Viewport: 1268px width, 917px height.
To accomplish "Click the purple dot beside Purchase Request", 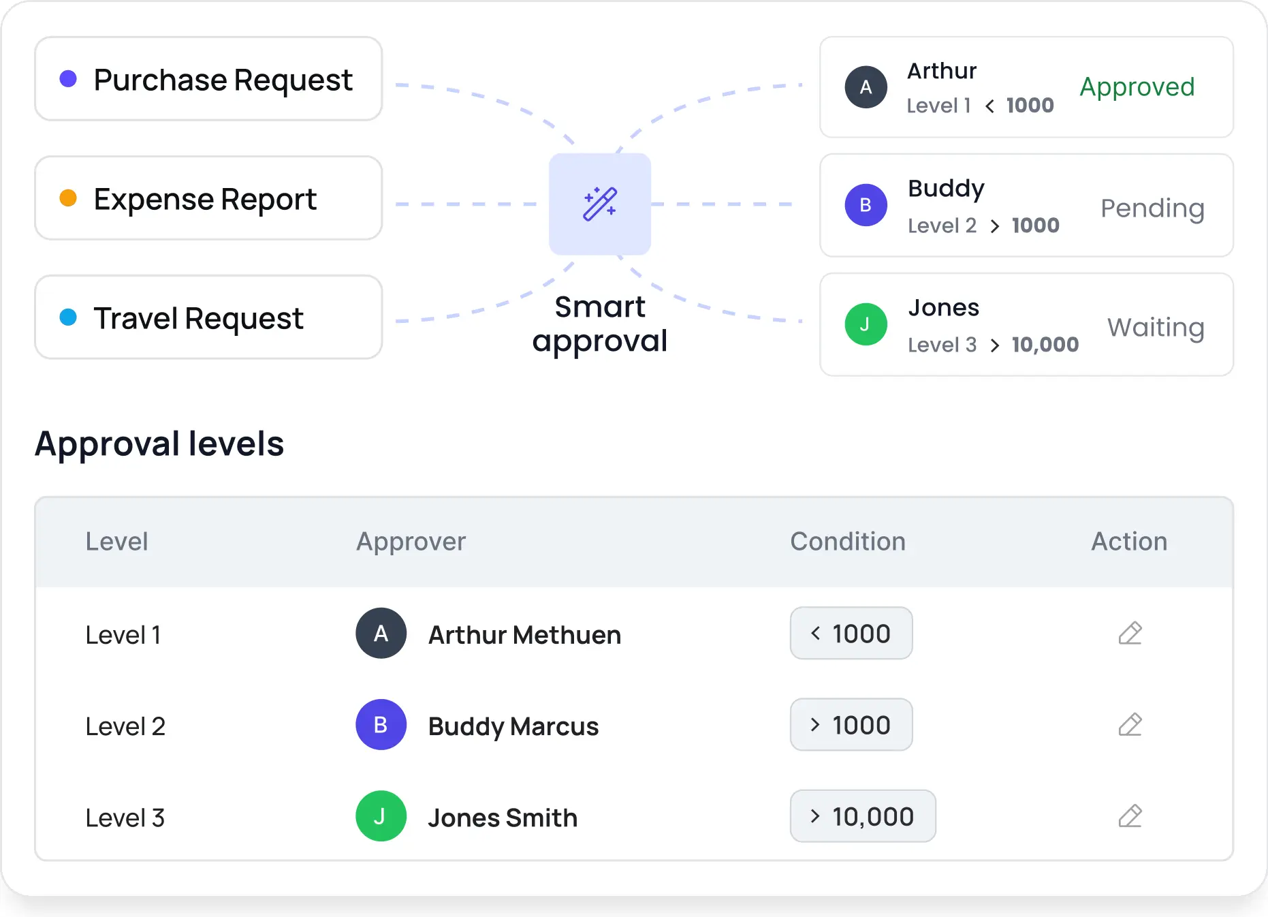I will coord(68,79).
